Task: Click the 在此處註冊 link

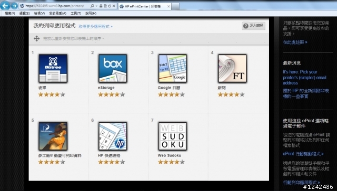Action: 295,42
